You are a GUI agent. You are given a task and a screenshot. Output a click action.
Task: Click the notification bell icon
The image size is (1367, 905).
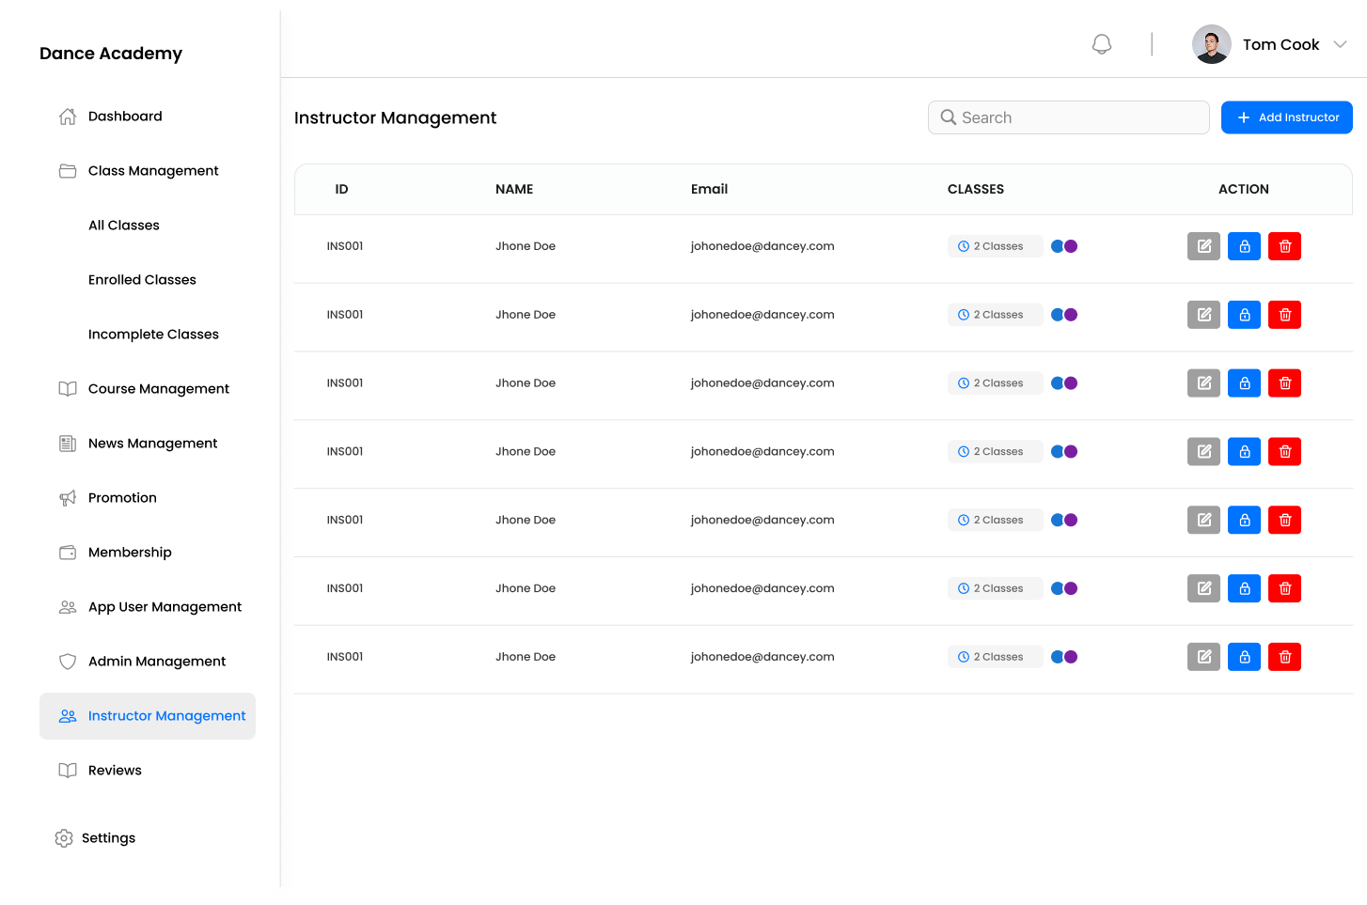point(1101,43)
